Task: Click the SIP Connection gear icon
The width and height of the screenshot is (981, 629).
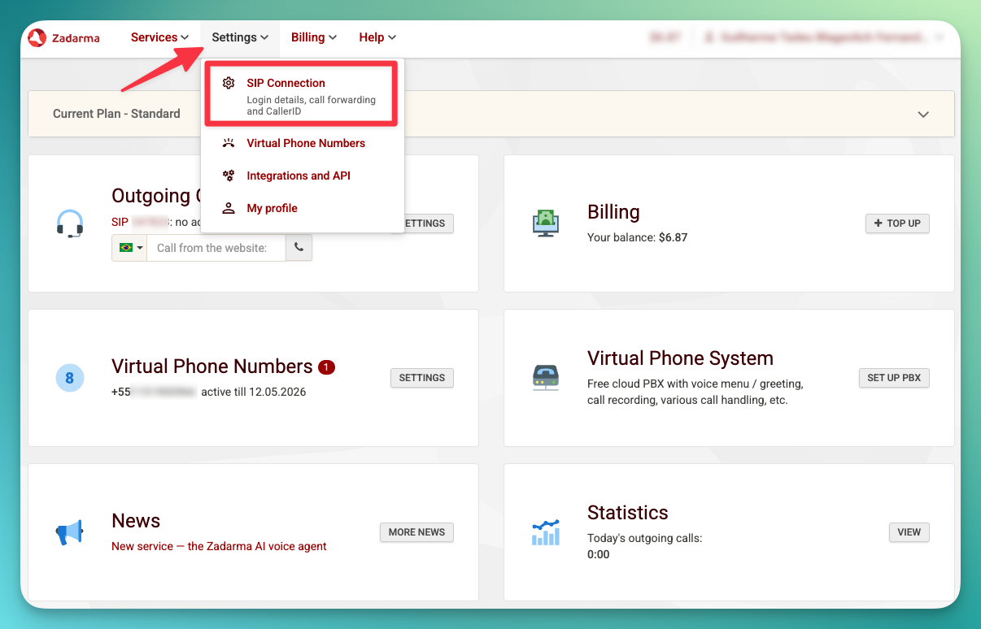Action: pos(229,83)
